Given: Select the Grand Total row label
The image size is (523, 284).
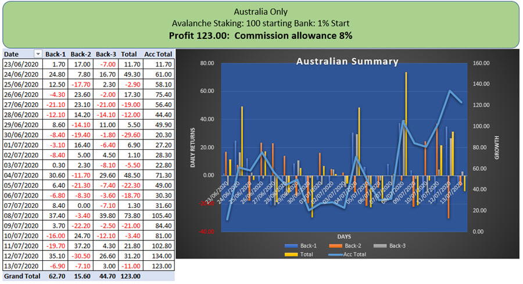Looking at the screenshot, I should (22, 276).
